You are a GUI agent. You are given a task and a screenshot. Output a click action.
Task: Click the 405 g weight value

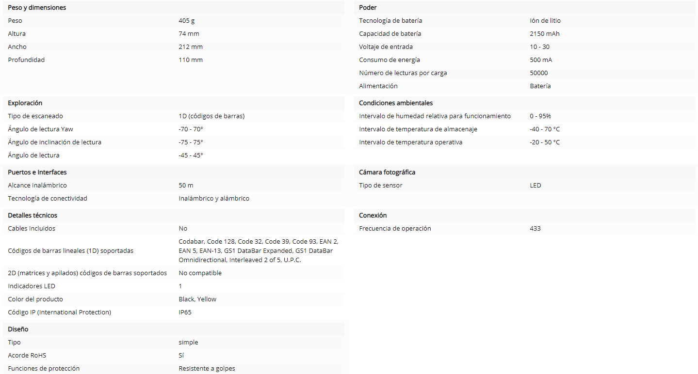(x=187, y=21)
